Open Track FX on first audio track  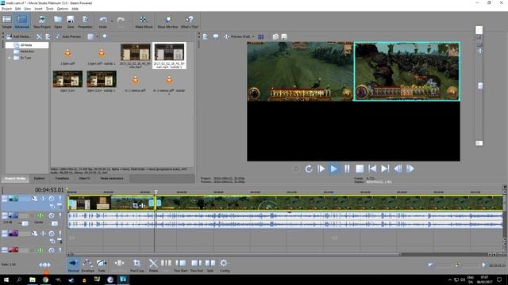pos(40,215)
